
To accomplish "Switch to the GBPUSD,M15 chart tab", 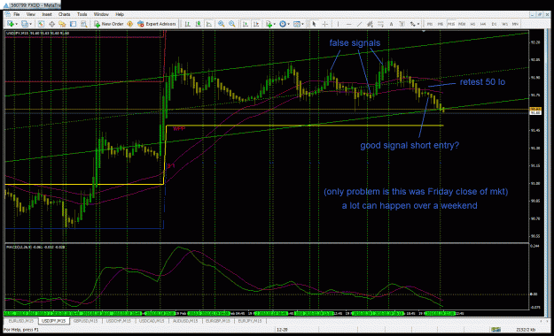I will pyautogui.click(x=85, y=321).
